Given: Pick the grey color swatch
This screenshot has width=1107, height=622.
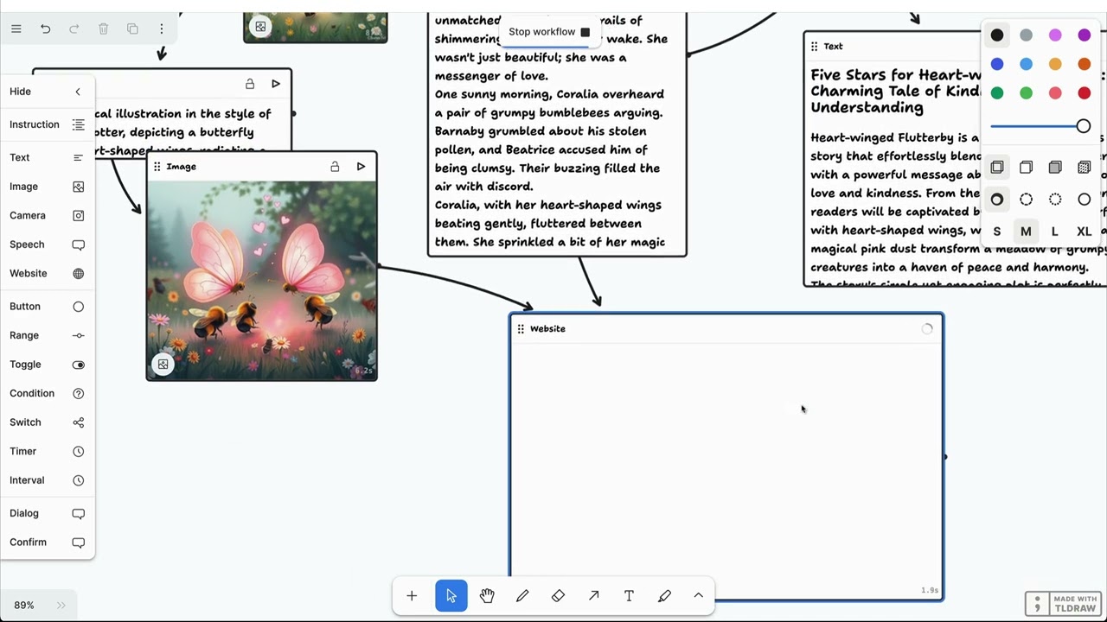Looking at the screenshot, I should [x=1026, y=35].
